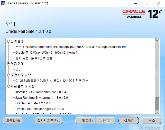Open help with the 도움말(H) button
This screenshot has height=130, width=165.
coord(13,121)
